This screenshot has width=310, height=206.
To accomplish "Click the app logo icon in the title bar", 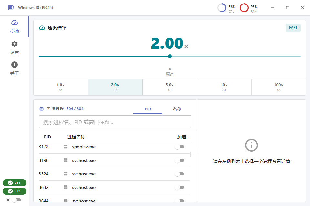I will (11, 8).
